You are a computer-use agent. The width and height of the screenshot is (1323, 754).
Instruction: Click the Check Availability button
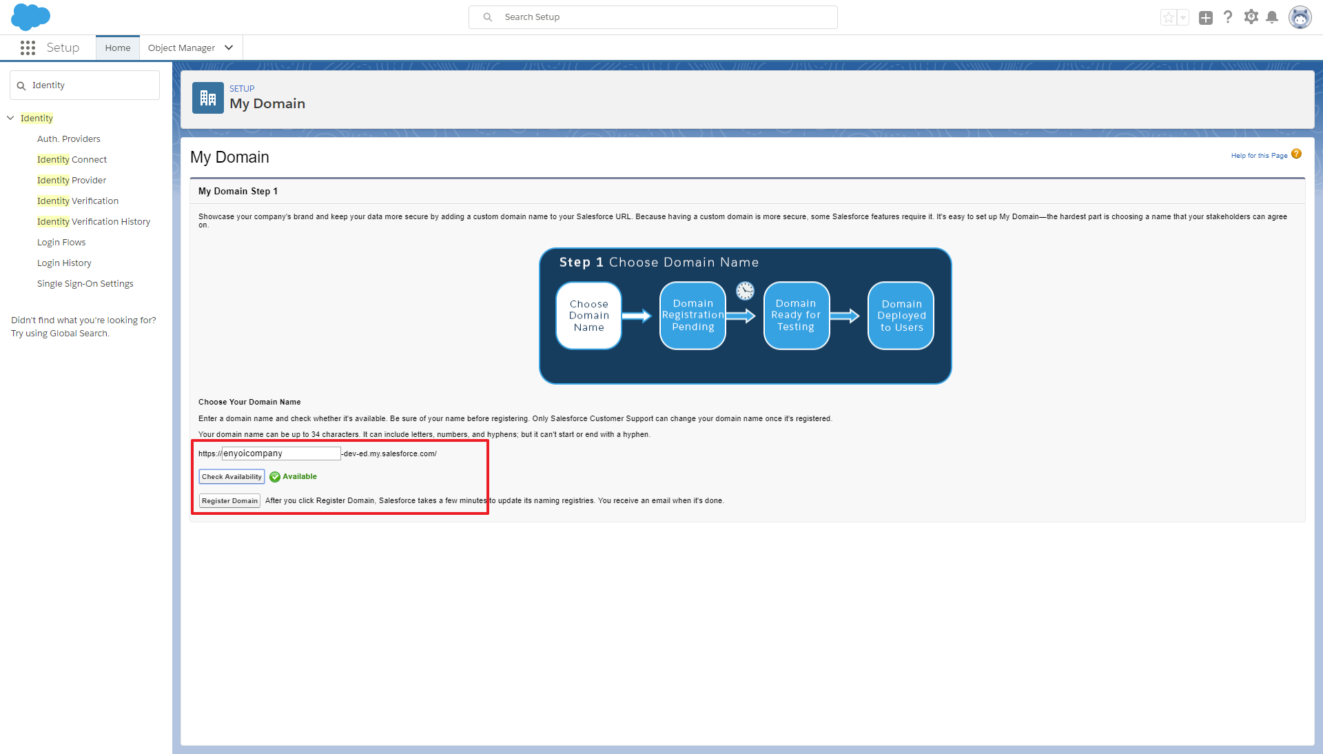click(232, 476)
